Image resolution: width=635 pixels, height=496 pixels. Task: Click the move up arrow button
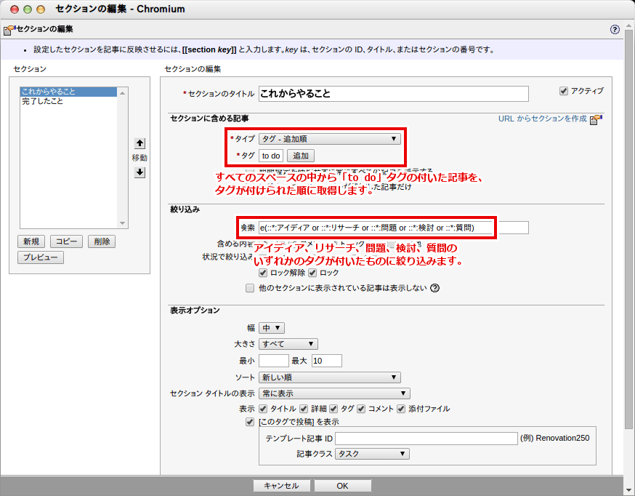pos(140,143)
